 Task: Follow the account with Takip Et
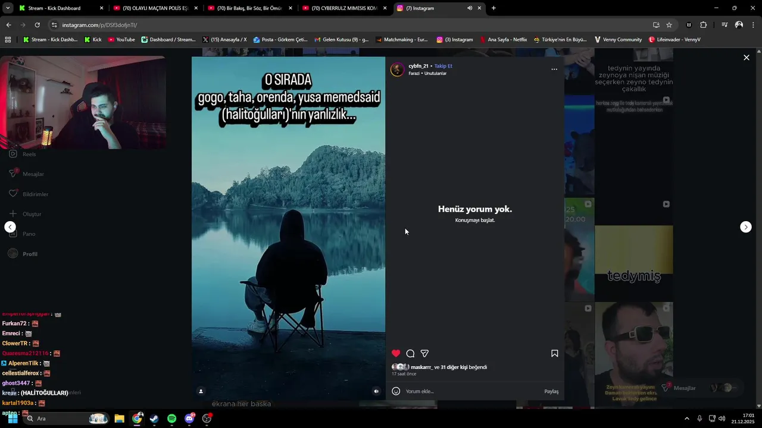[444, 66]
